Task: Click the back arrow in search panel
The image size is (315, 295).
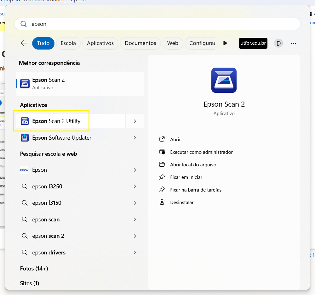Action: tap(24, 43)
